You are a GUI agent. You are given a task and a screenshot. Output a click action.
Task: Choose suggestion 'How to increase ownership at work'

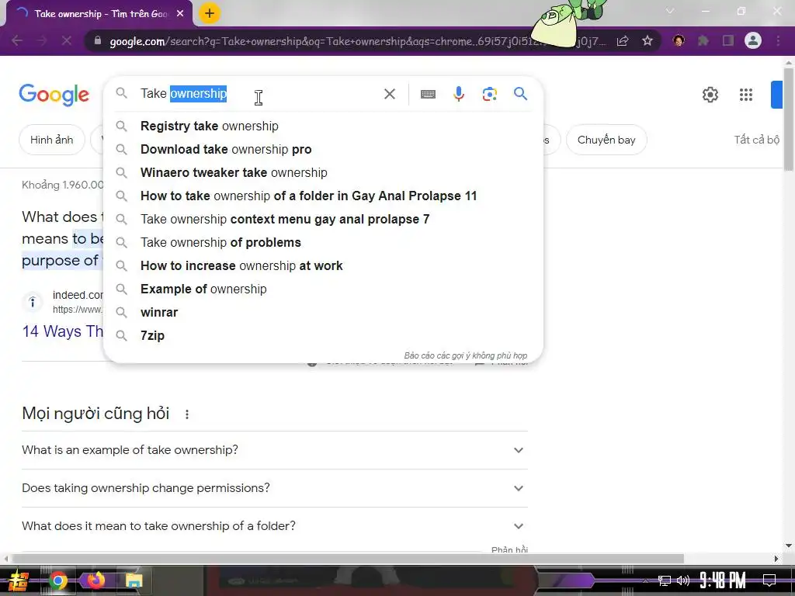pyautogui.click(x=323, y=266)
